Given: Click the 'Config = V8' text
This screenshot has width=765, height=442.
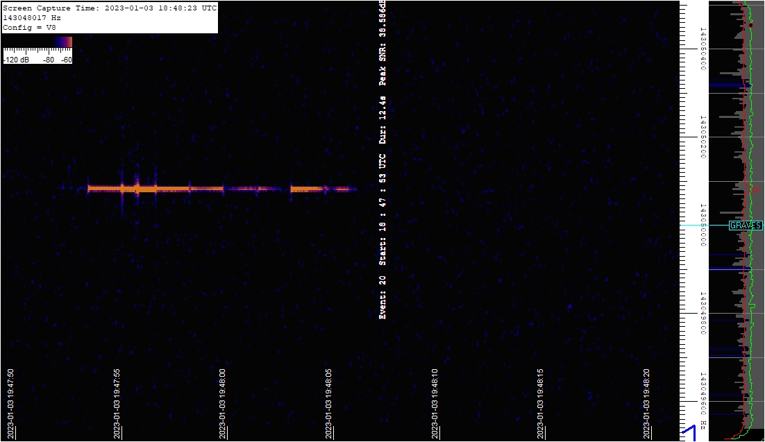Looking at the screenshot, I should coord(29,27).
